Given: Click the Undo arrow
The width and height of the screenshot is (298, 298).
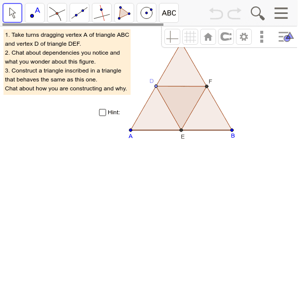Looking at the screenshot, I should click(216, 13).
